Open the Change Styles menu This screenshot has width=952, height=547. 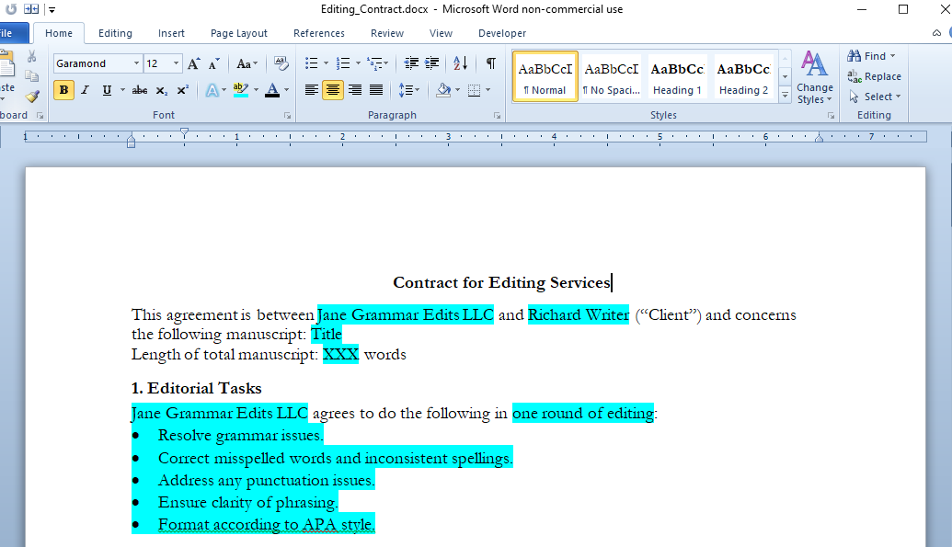[x=814, y=78]
